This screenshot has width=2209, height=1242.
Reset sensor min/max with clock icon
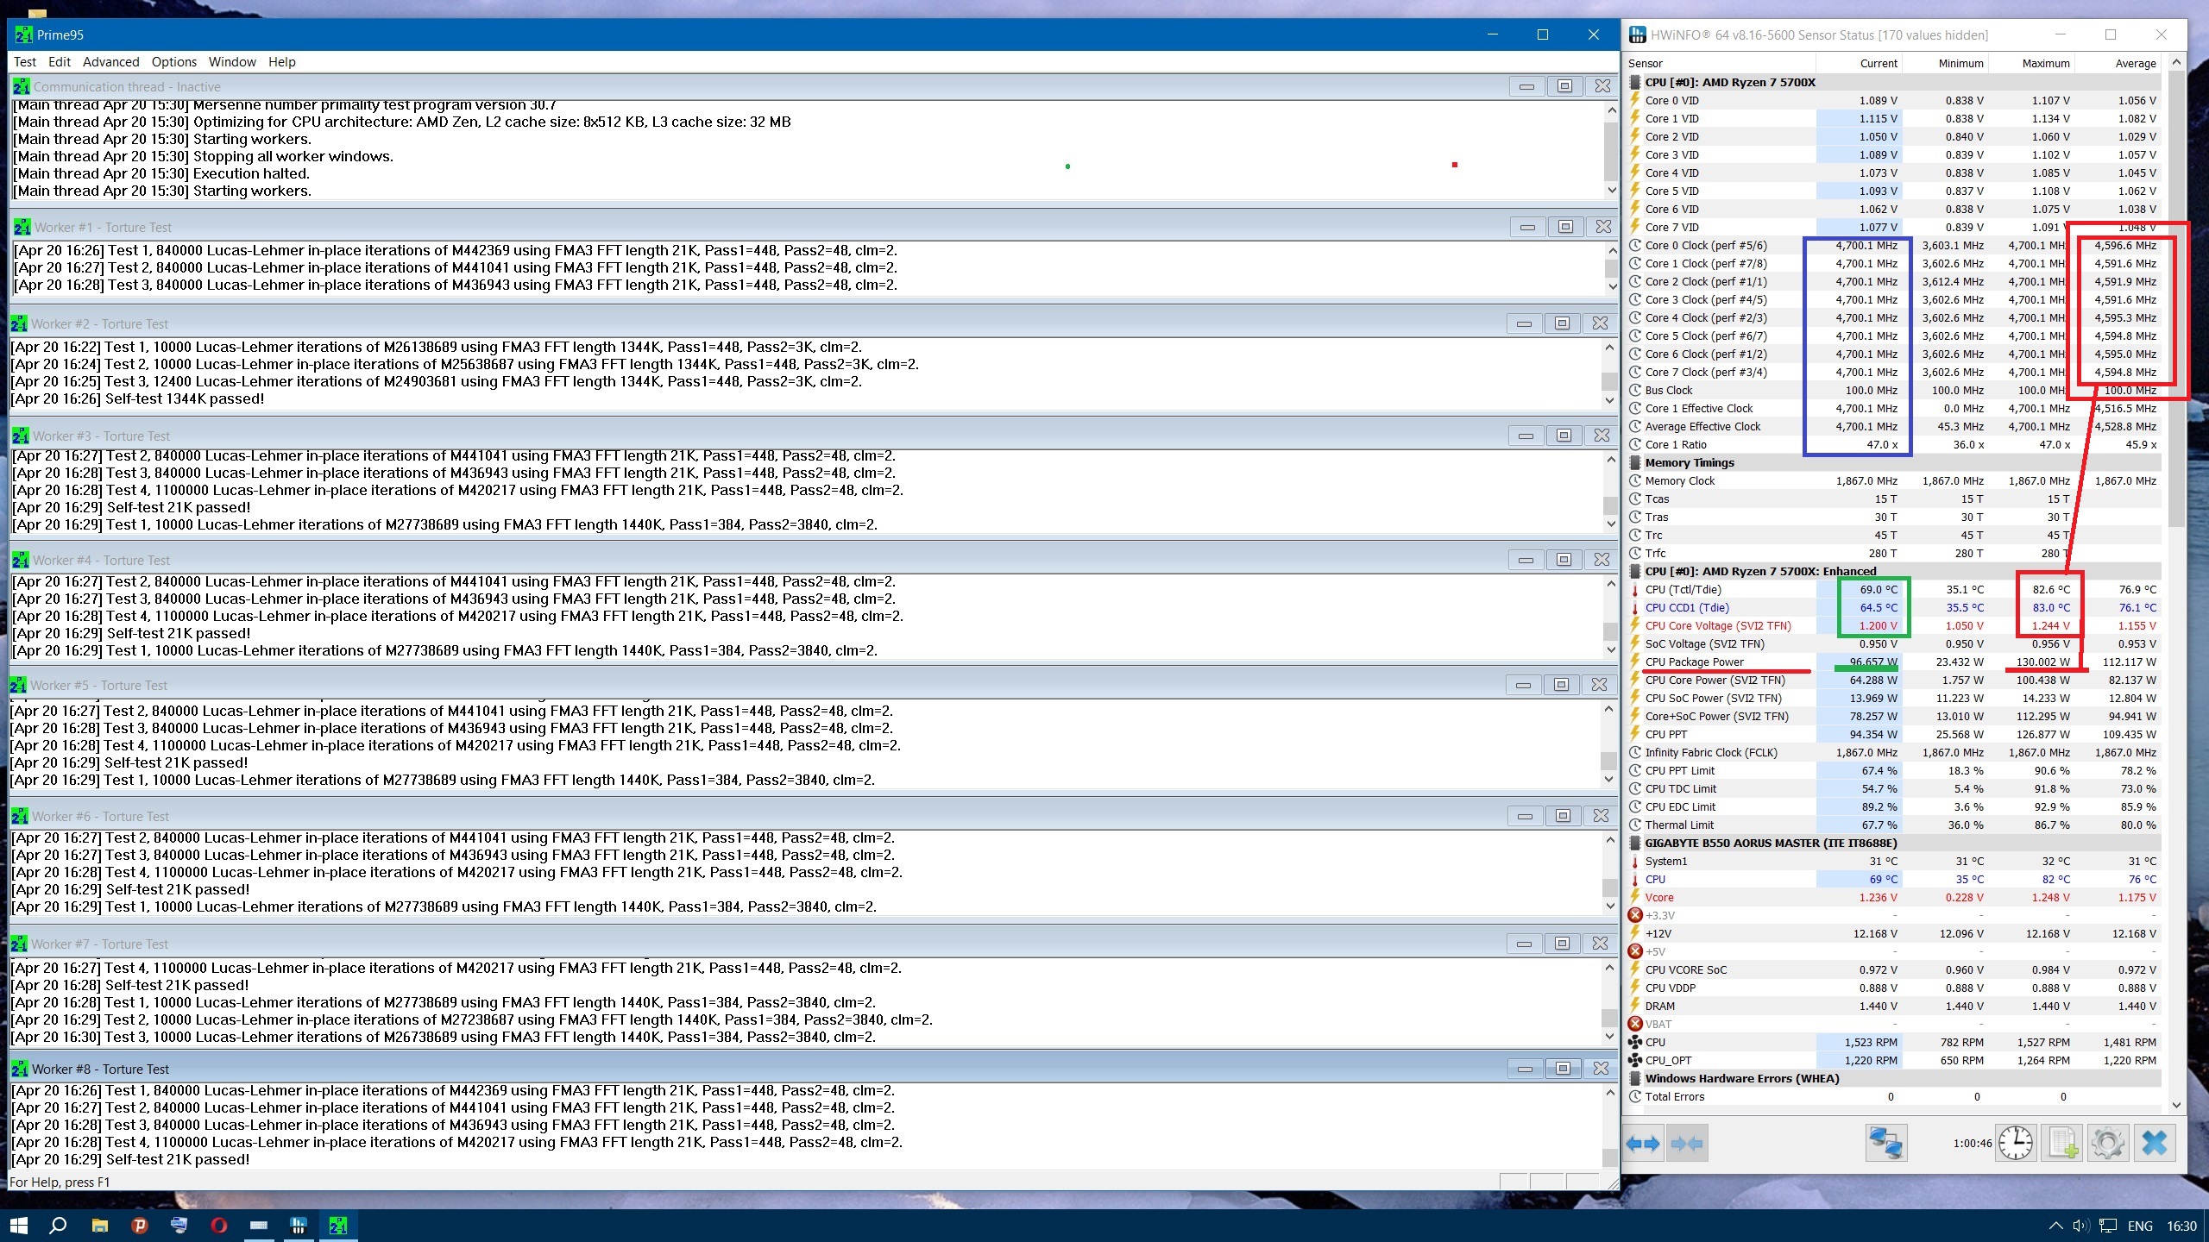pos(2016,1144)
